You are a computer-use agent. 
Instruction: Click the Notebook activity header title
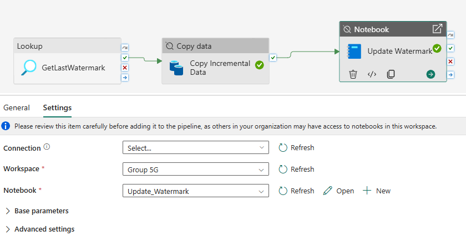(x=372, y=29)
